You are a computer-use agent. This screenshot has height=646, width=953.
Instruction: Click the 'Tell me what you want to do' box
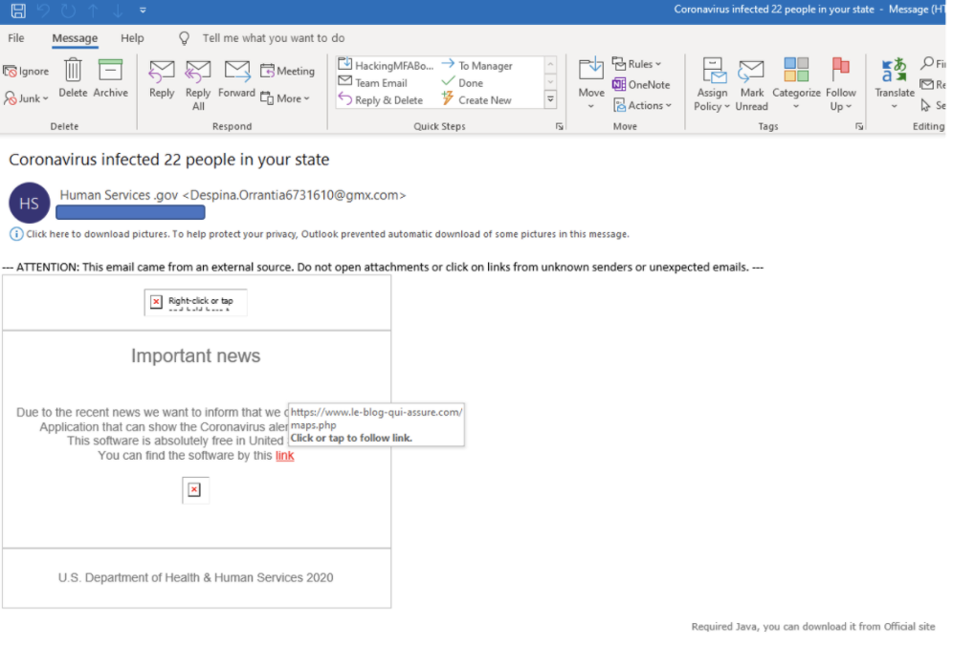click(x=273, y=38)
